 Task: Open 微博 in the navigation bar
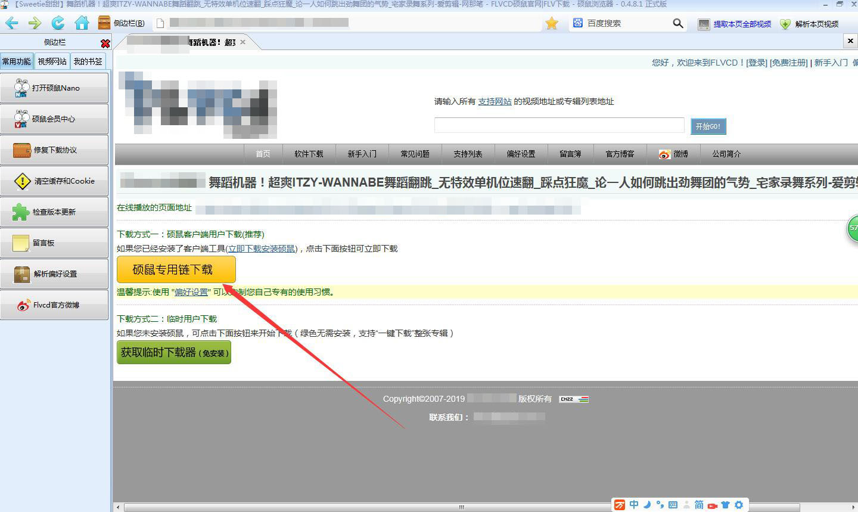click(x=674, y=154)
